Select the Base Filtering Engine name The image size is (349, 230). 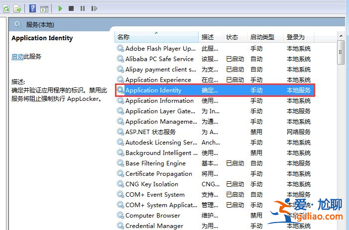coord(155,163)
